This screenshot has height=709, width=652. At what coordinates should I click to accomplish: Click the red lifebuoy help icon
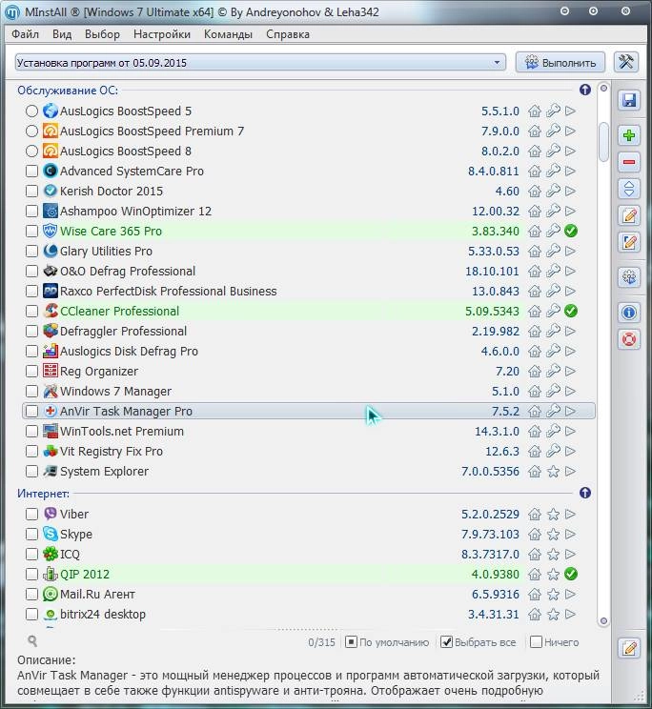(x=629, y=339)
